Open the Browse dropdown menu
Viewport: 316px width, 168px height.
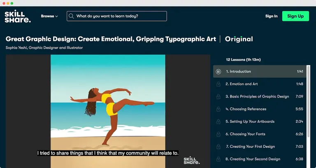[x=49, y=16]
